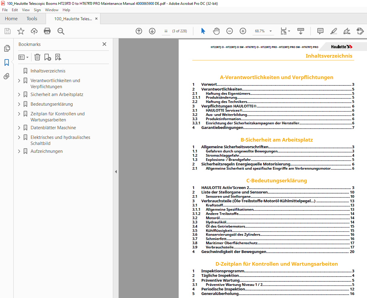Image resolution: width=367 pixels, height=298 pixels.
Task: Select the 100_Haulotte Teles... document tab
Action: [x=73, y=19]
